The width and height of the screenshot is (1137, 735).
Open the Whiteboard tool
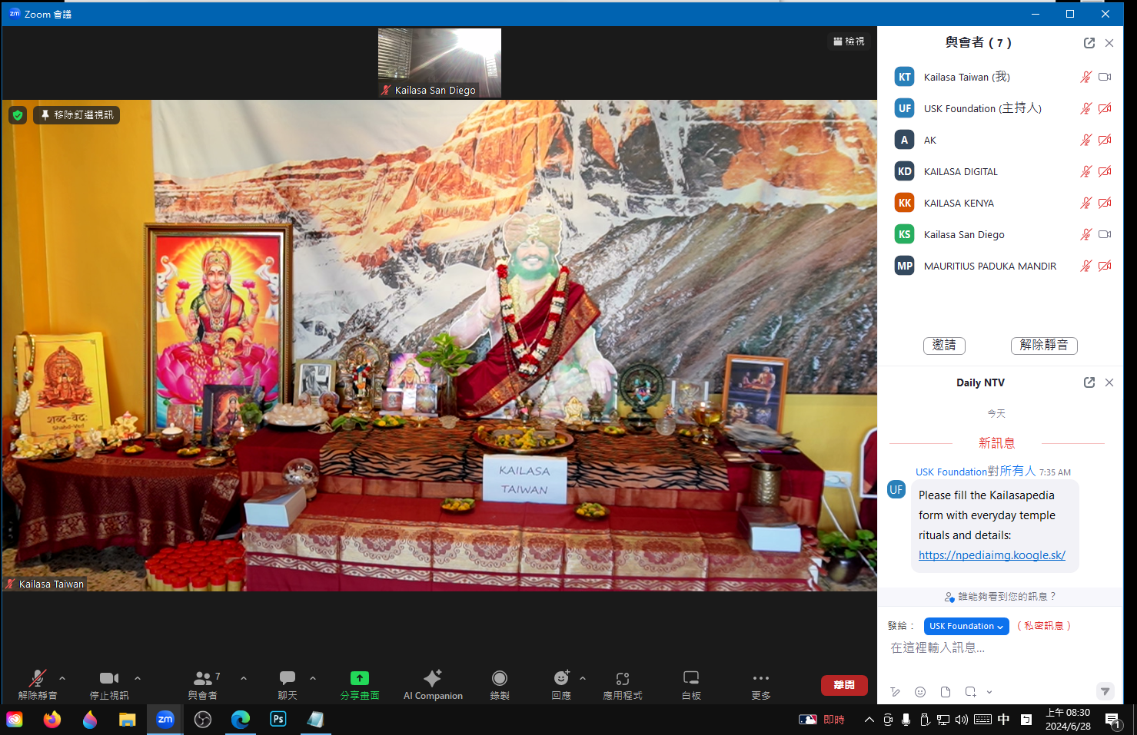click(x=691, y=678)
